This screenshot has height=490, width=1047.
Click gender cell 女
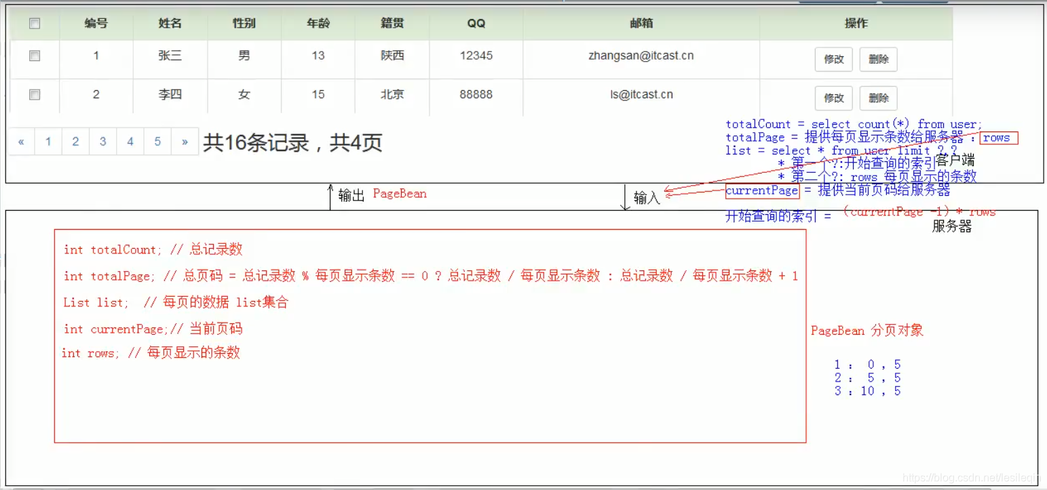pyautogui.click(x=244, y=95)
